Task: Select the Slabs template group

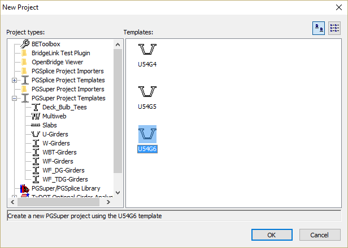Action: (49, 125)
